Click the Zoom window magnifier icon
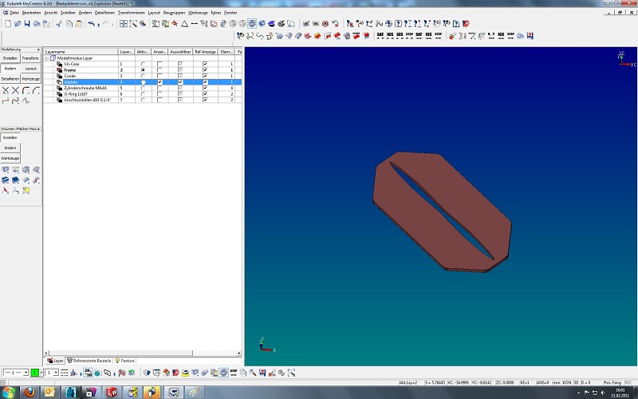 (133, 24)
